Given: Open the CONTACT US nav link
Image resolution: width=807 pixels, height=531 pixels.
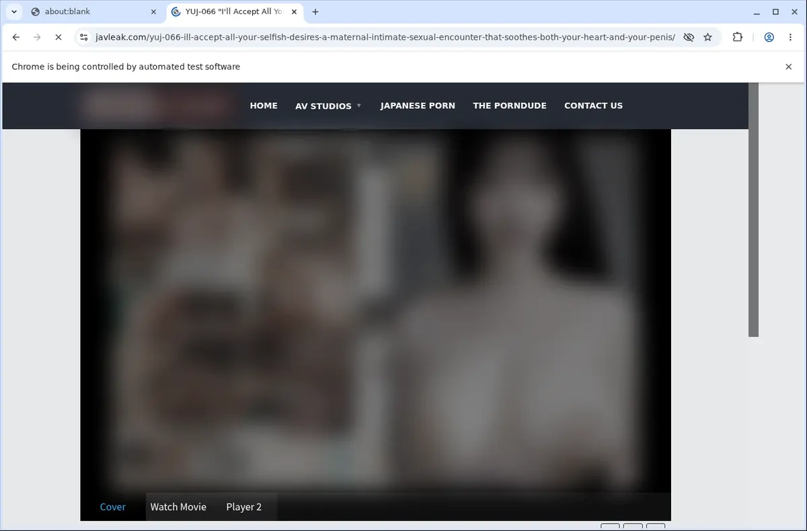Looking at the screenshot, I should click(x=593, y=106).
